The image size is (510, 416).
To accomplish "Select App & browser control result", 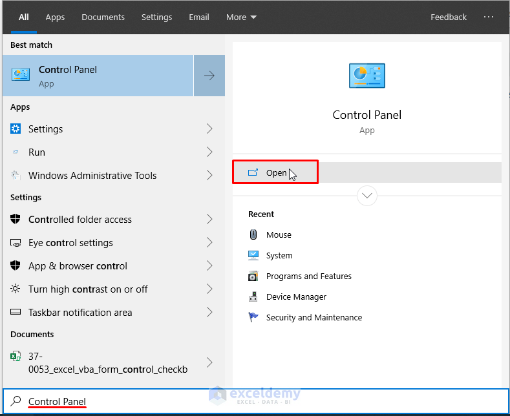I will (114, 265).
